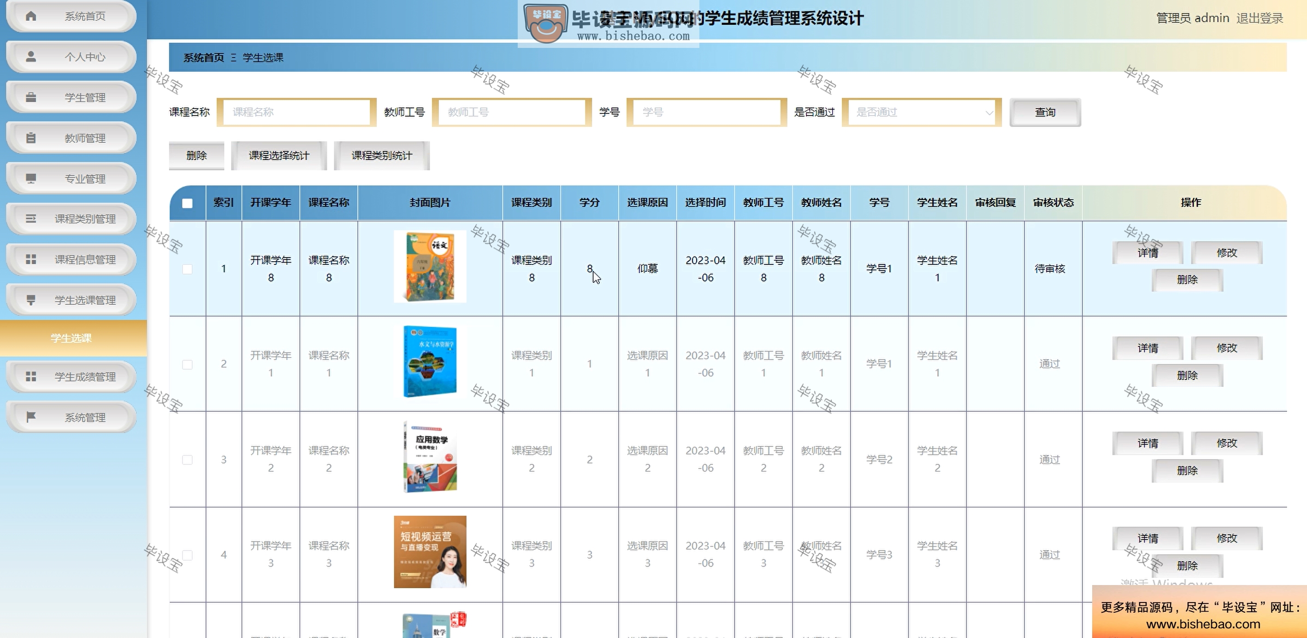
Task: Toggle the select-all checkbox in table header
Action: point(187,203)
